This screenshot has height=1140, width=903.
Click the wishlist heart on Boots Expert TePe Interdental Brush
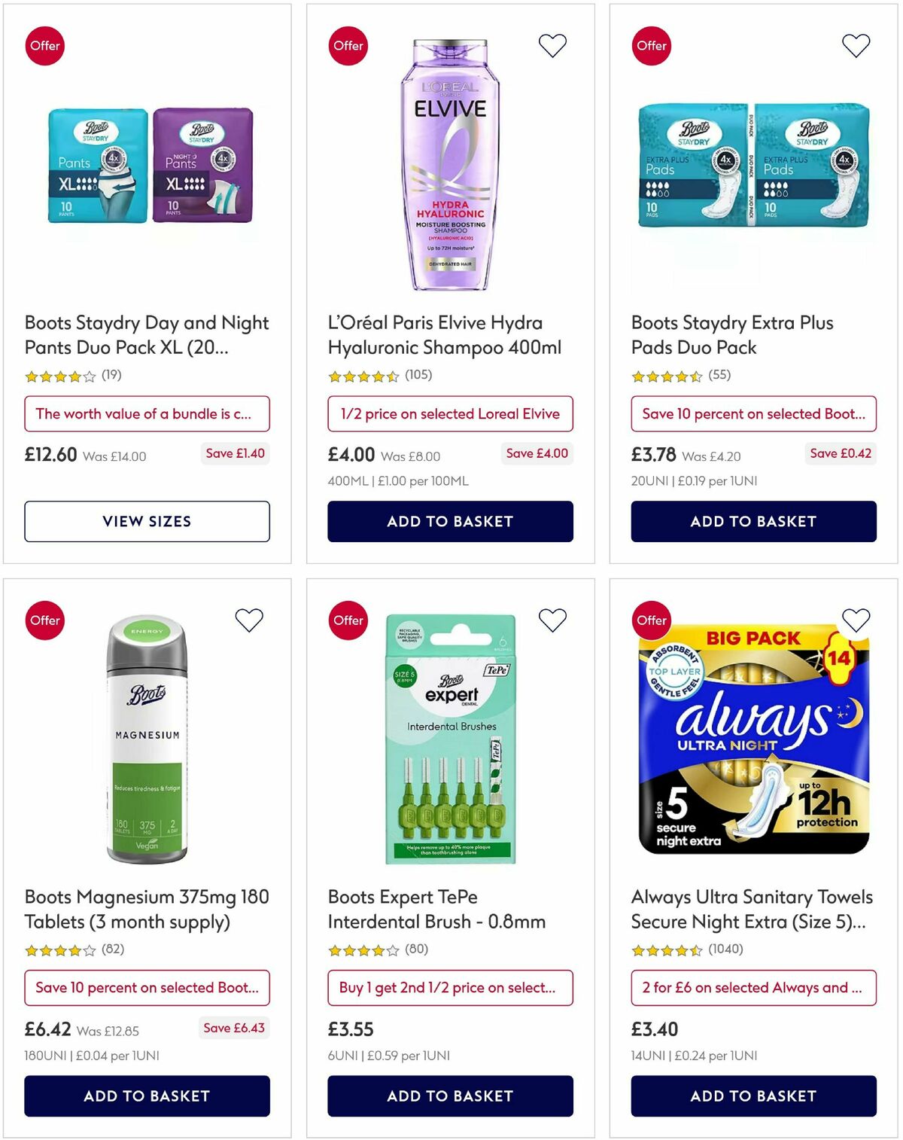click(553, 620)
